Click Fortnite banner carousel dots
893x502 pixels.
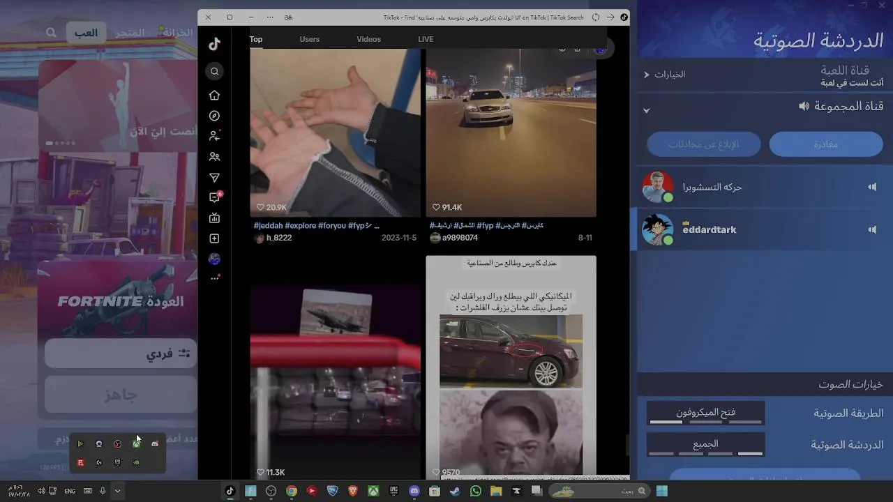pos(60,143)
